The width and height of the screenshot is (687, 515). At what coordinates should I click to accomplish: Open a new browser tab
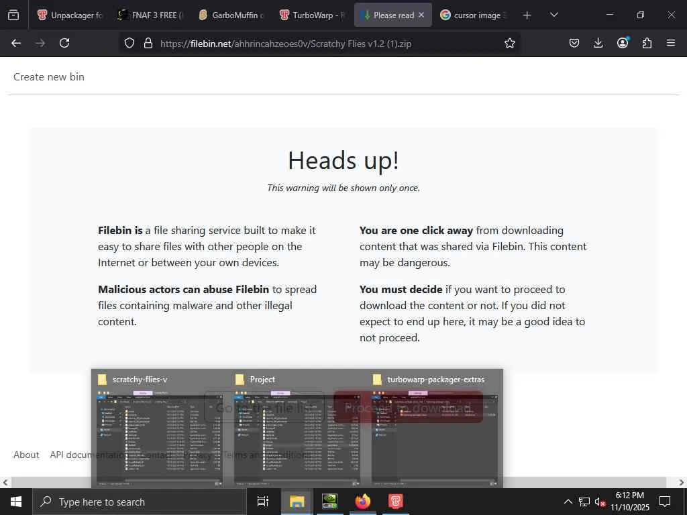527,15
